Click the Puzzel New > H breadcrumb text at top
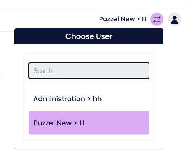 tap(123, 19)
